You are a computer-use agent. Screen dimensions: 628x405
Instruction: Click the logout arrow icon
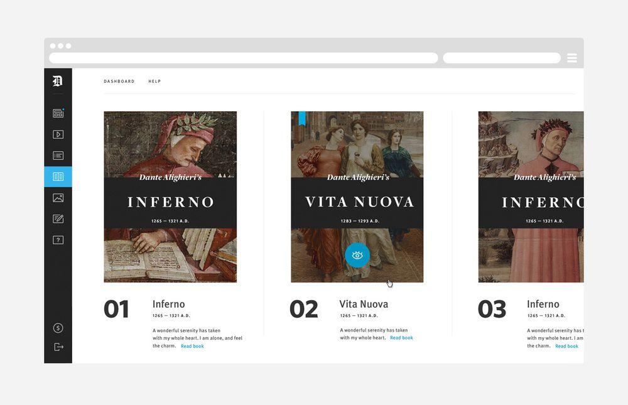pos(58,347)
